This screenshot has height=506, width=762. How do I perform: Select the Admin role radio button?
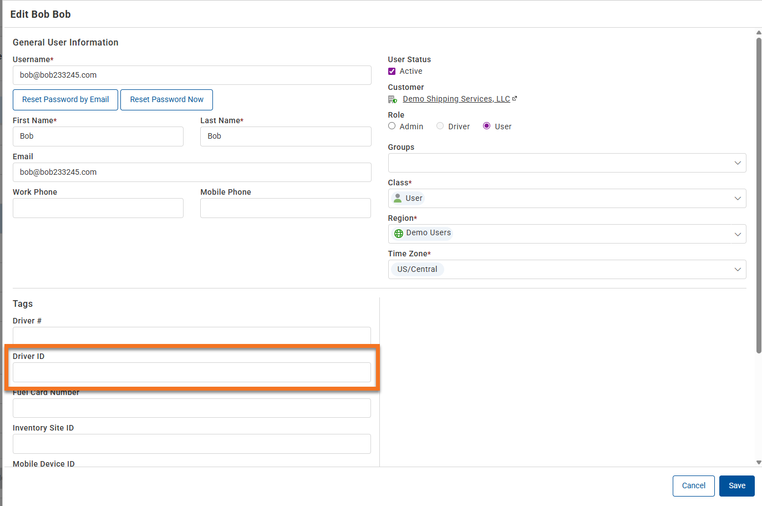[392, 126]
